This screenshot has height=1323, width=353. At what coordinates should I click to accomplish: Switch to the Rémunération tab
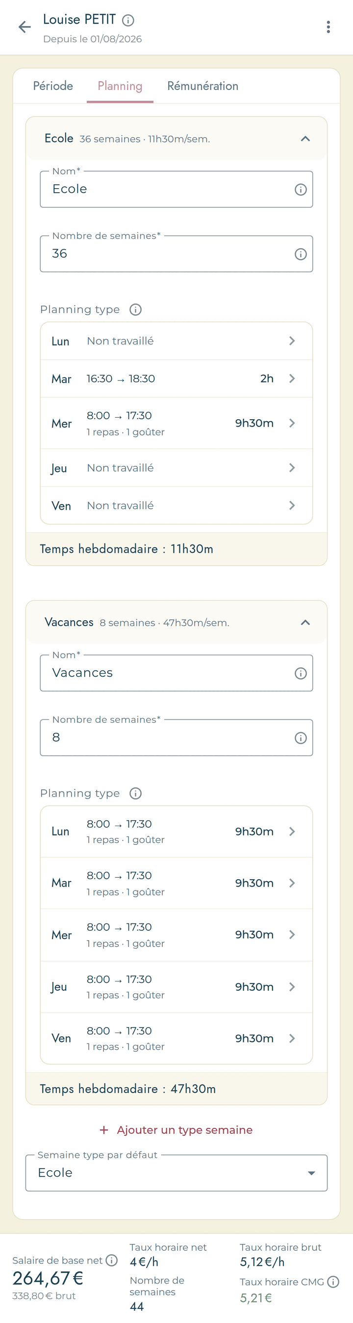click(x=203, y=86)
